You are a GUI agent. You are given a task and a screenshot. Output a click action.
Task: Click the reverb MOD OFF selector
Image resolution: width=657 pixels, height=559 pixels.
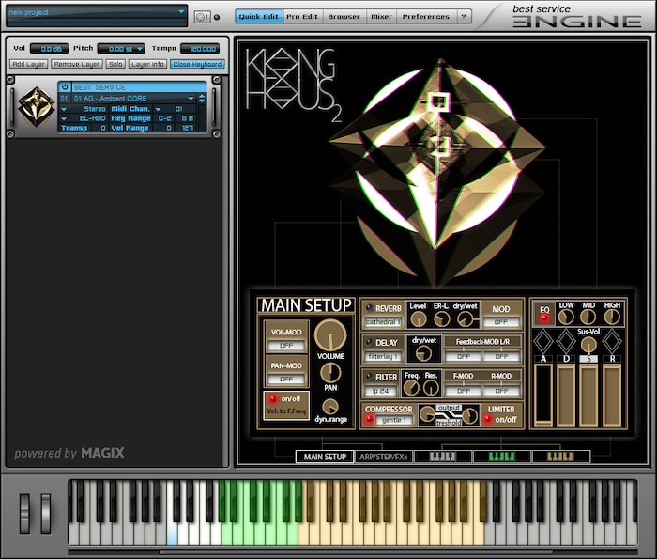pyautogui.click(x=501, y=322)
